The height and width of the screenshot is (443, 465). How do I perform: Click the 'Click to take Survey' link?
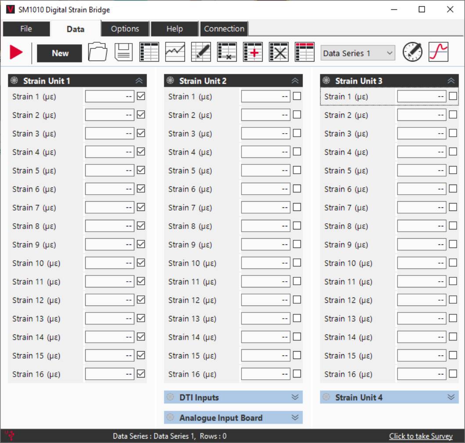[x=420, y=436]
